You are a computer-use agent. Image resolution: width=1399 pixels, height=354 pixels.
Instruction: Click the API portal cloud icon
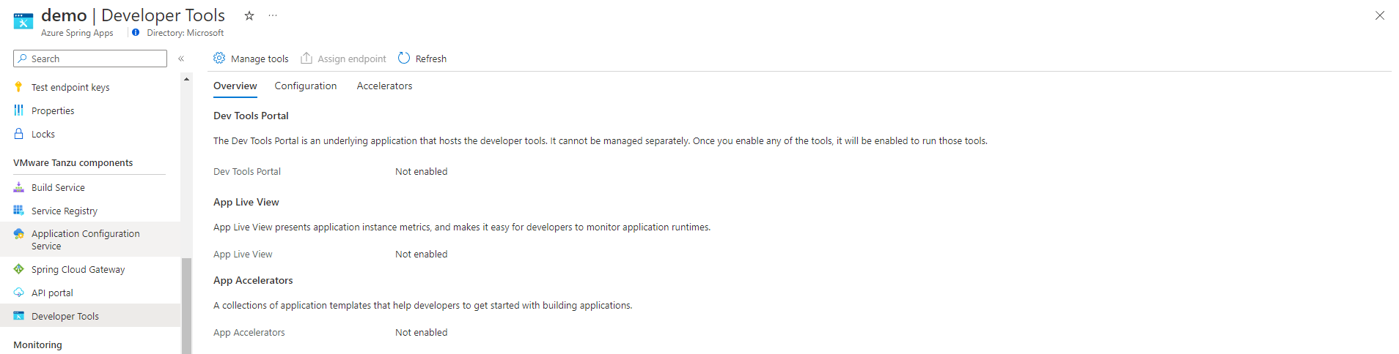pyautogui.click(x=19, y=293)
